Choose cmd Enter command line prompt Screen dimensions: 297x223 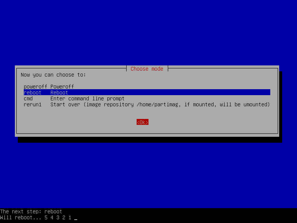[x=147, y=98]
